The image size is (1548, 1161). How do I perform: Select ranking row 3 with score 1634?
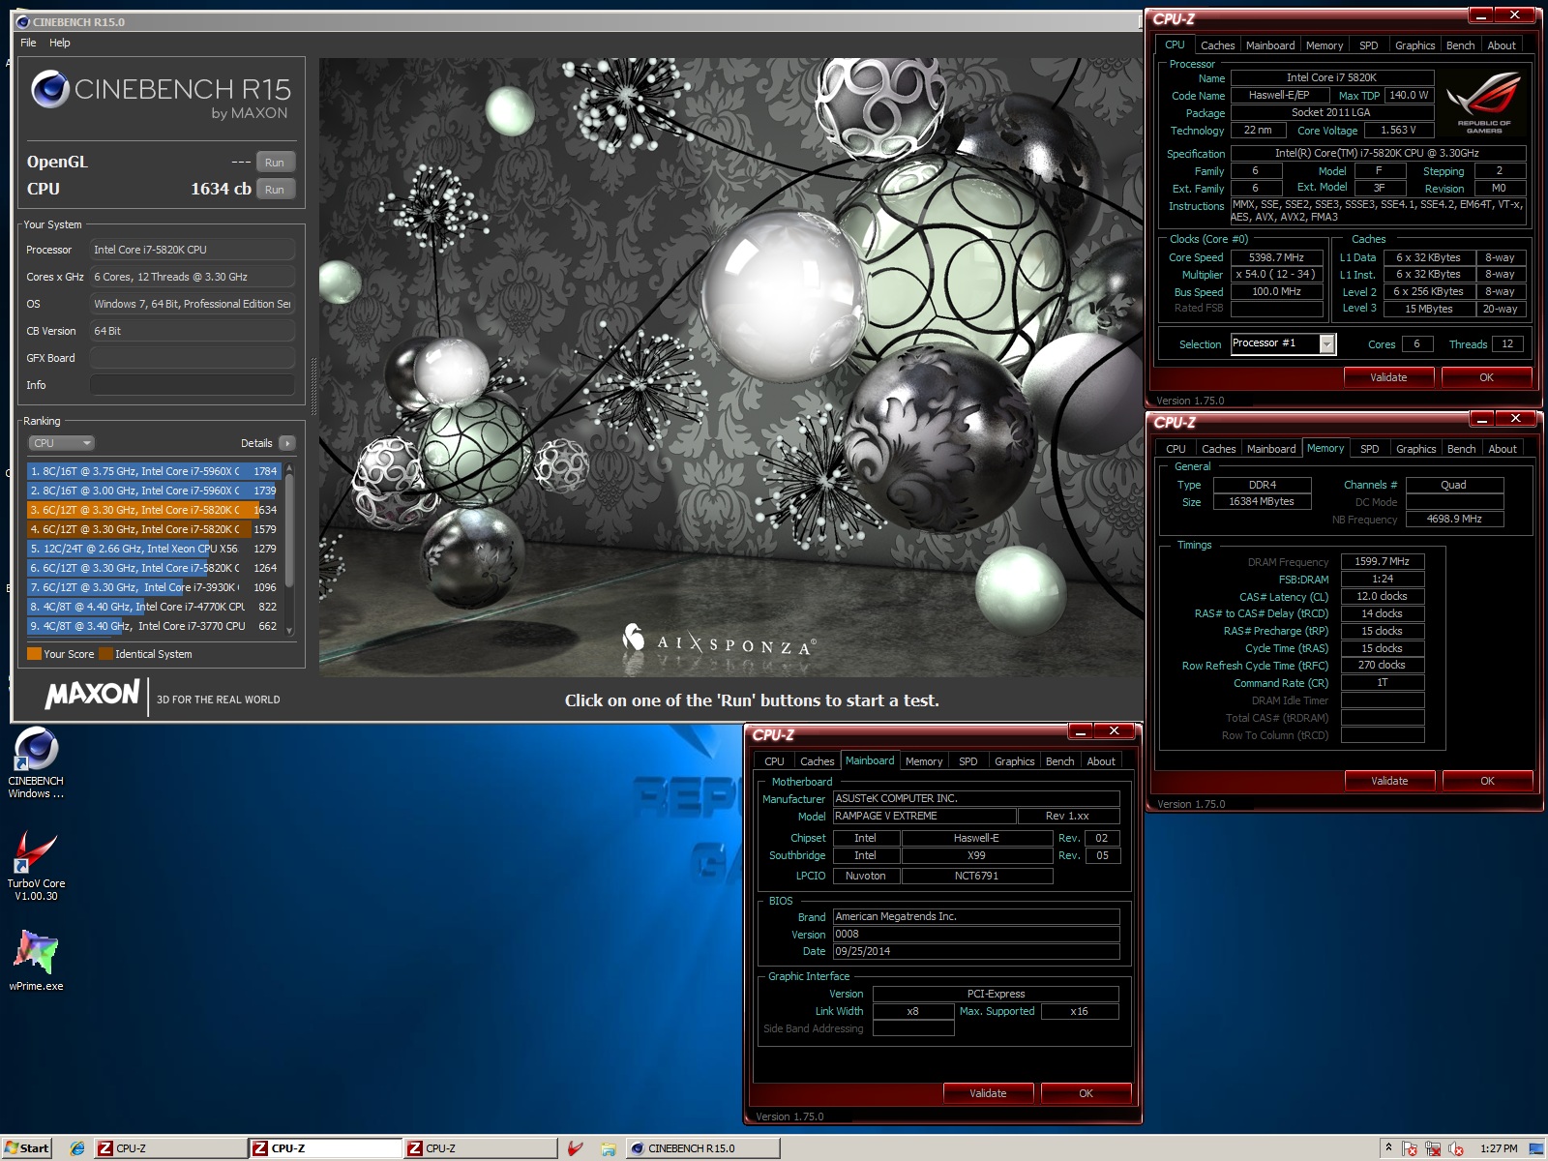coord(155,510)
